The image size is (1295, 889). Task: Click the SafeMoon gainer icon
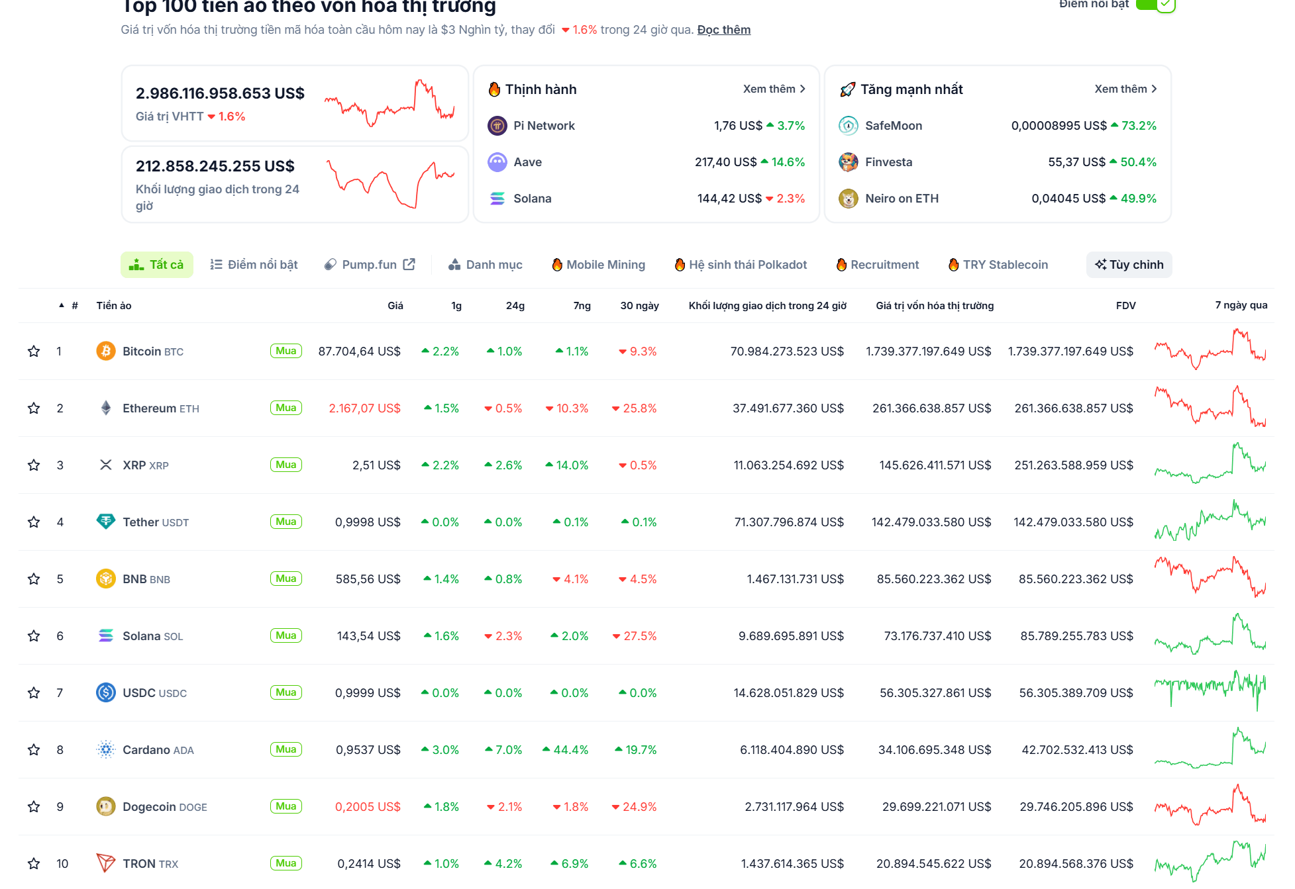pos(849,126)
